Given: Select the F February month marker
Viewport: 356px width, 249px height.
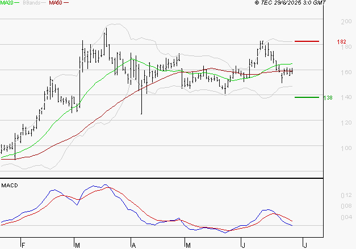Looking at the screenshot, I should click(x=23, y=245).
